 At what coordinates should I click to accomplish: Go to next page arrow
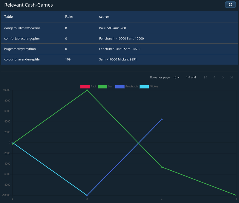click(223, 77)
